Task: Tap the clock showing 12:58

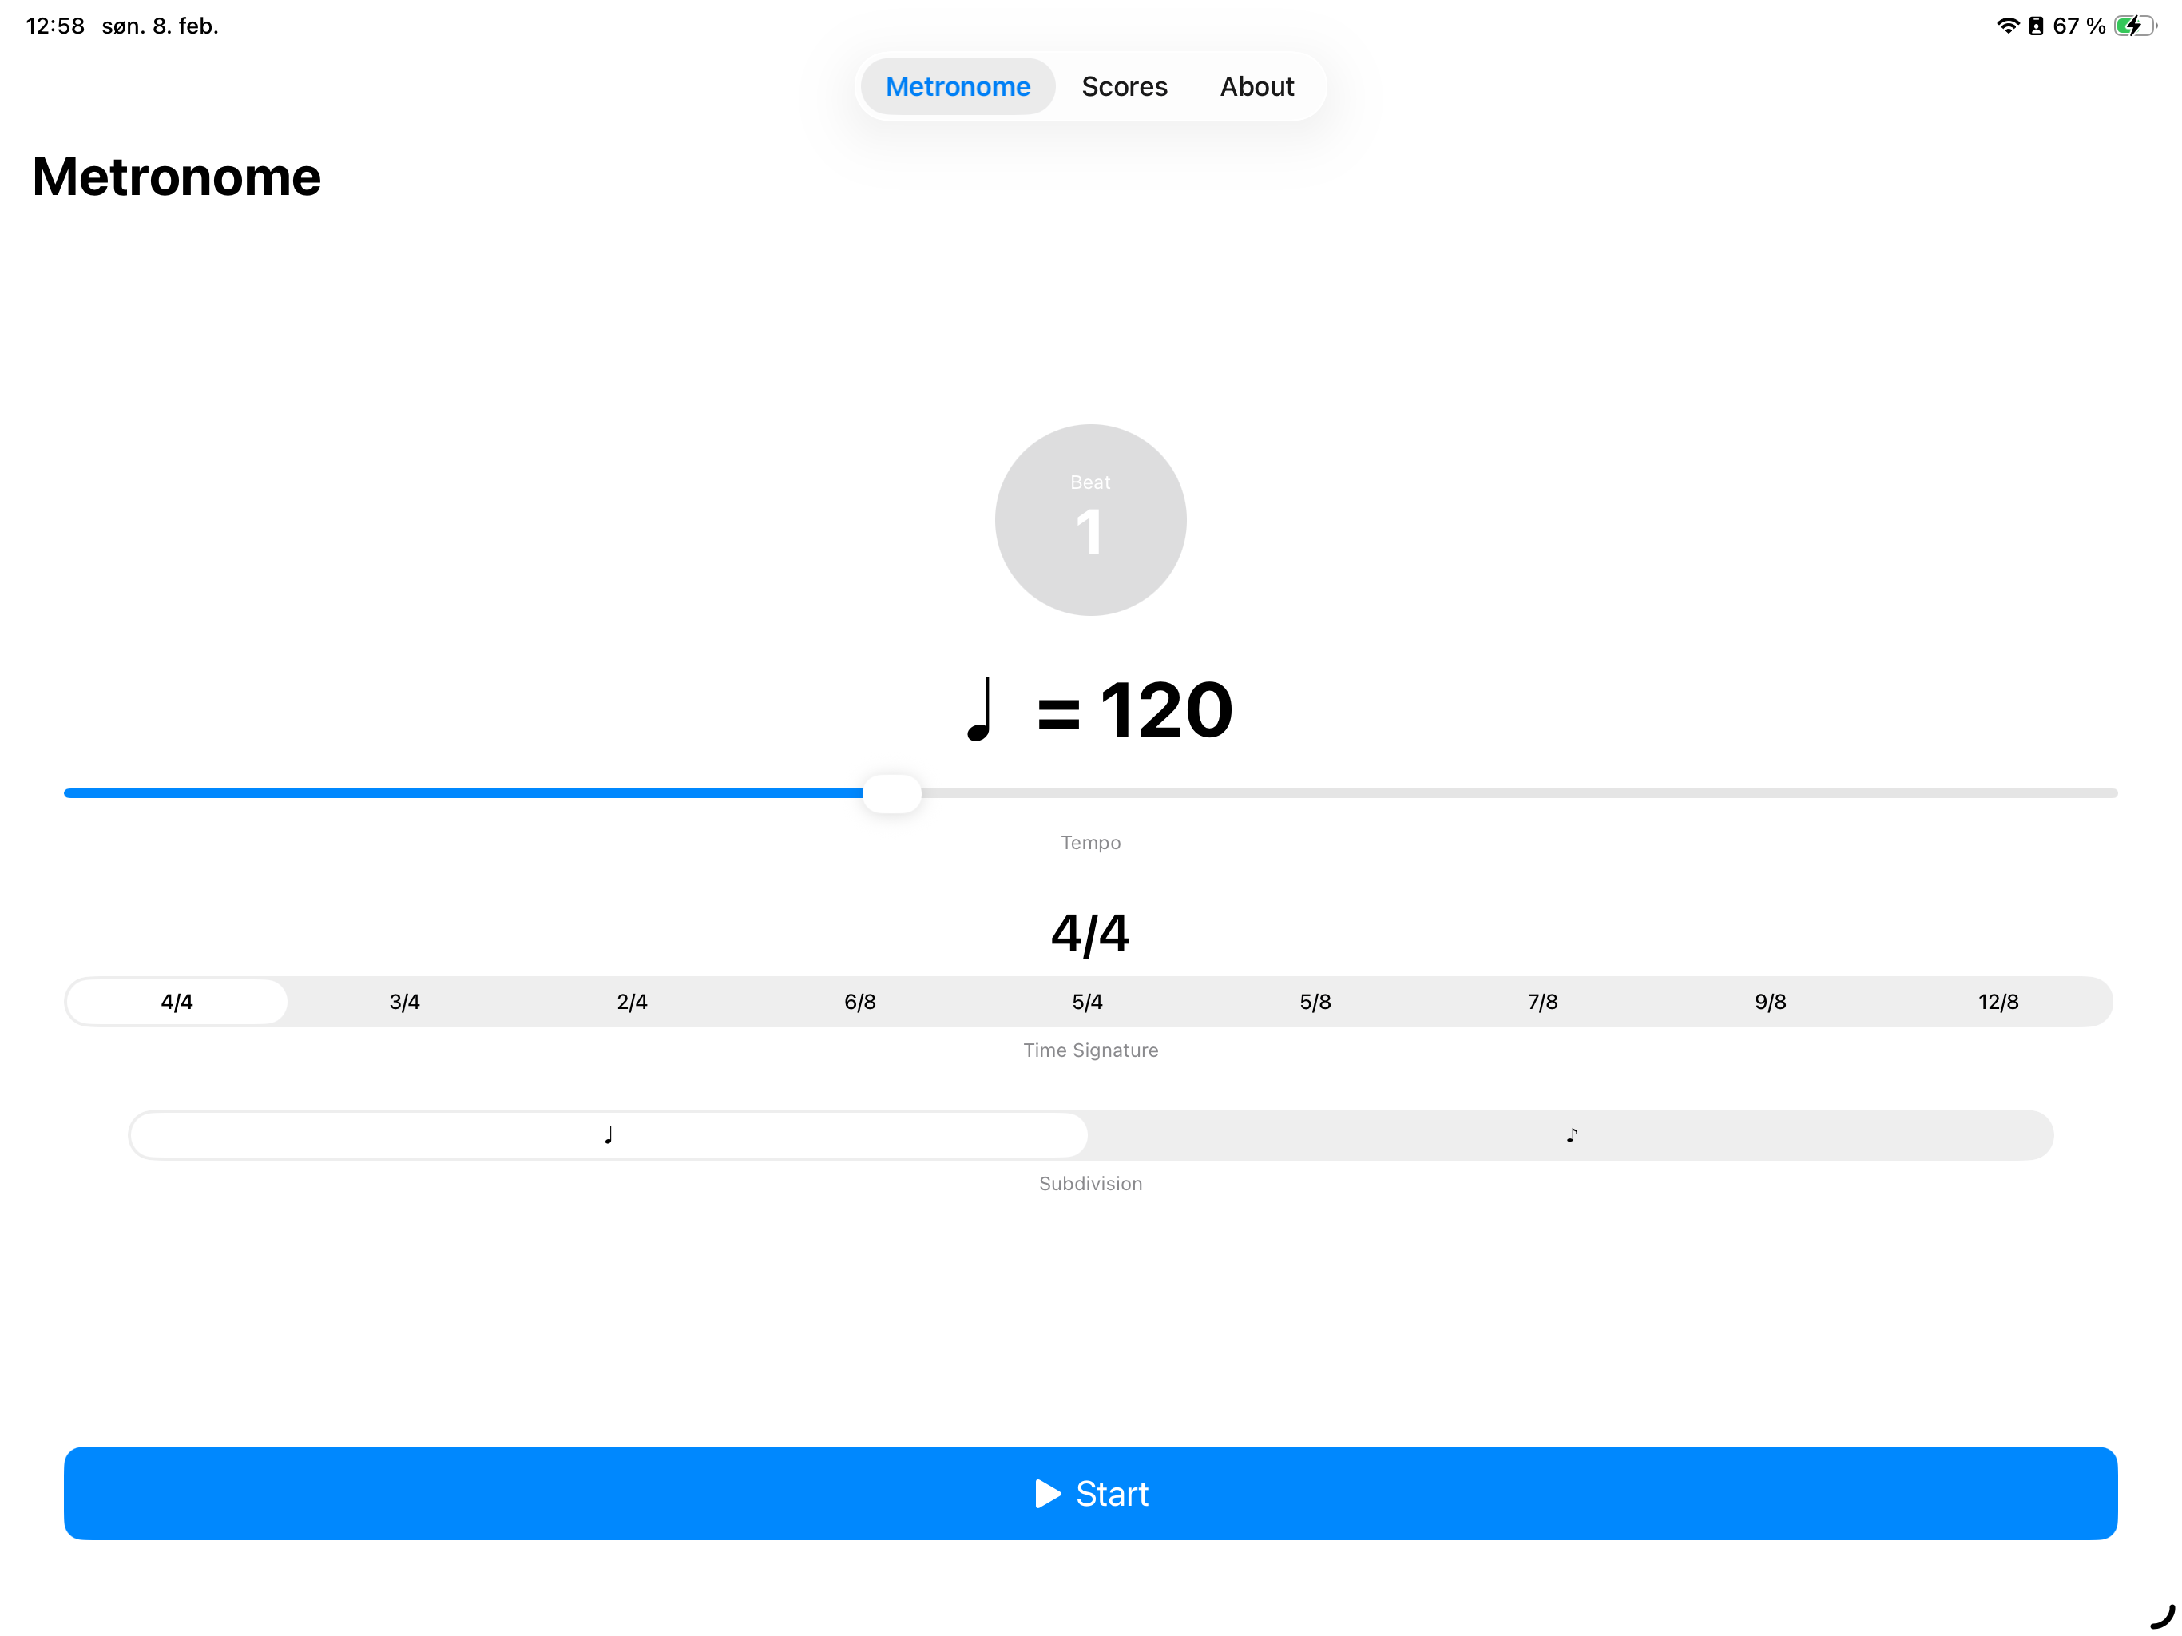Action: 55,26
